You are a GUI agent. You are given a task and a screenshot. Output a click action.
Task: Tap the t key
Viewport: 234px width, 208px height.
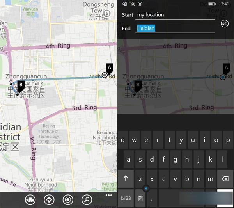[170, 140]
